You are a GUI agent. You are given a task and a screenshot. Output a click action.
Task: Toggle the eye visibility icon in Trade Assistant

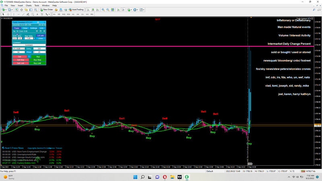click(37, 31)
